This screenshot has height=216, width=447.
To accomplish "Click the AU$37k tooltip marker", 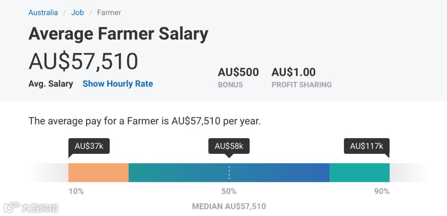I will [x=89, y=146].
